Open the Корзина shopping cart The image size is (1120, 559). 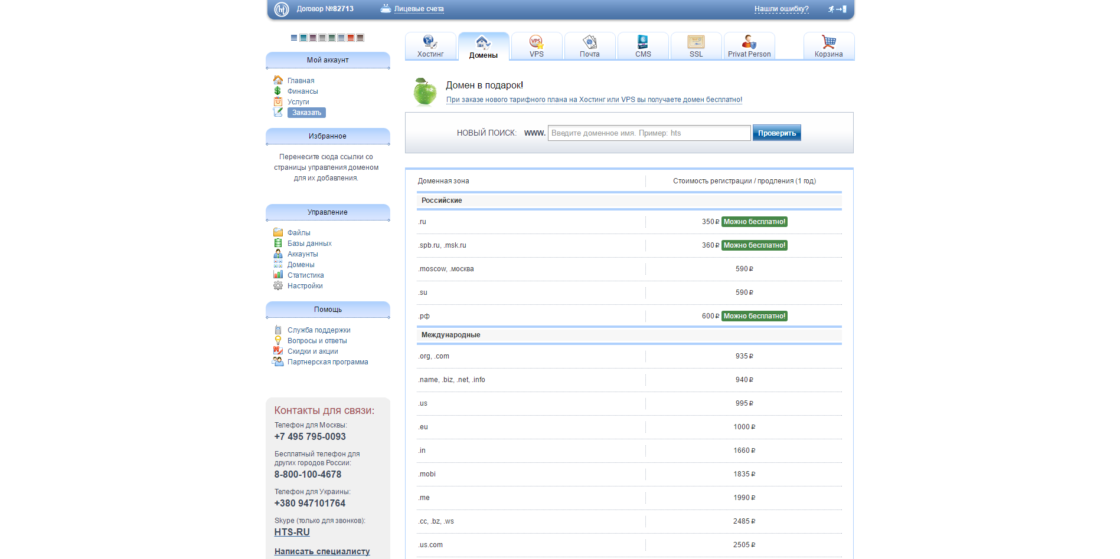tap(828, 47)
